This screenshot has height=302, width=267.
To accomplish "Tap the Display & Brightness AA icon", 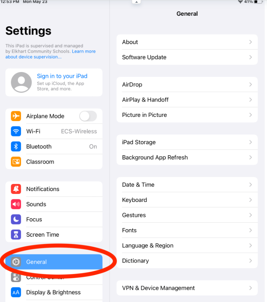I will pyautogui.click(x=16, y=292).
